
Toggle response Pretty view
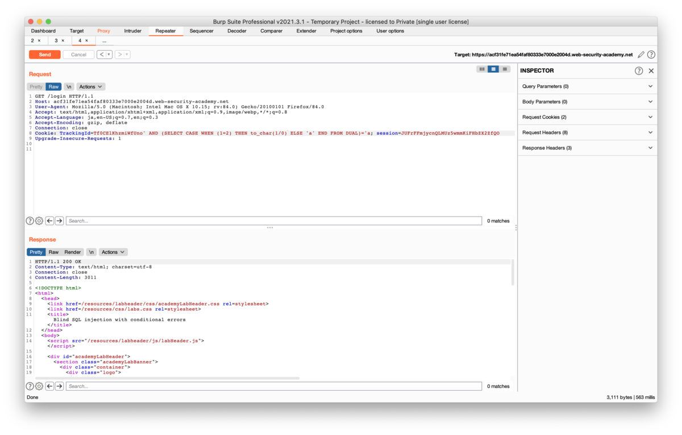36,252
